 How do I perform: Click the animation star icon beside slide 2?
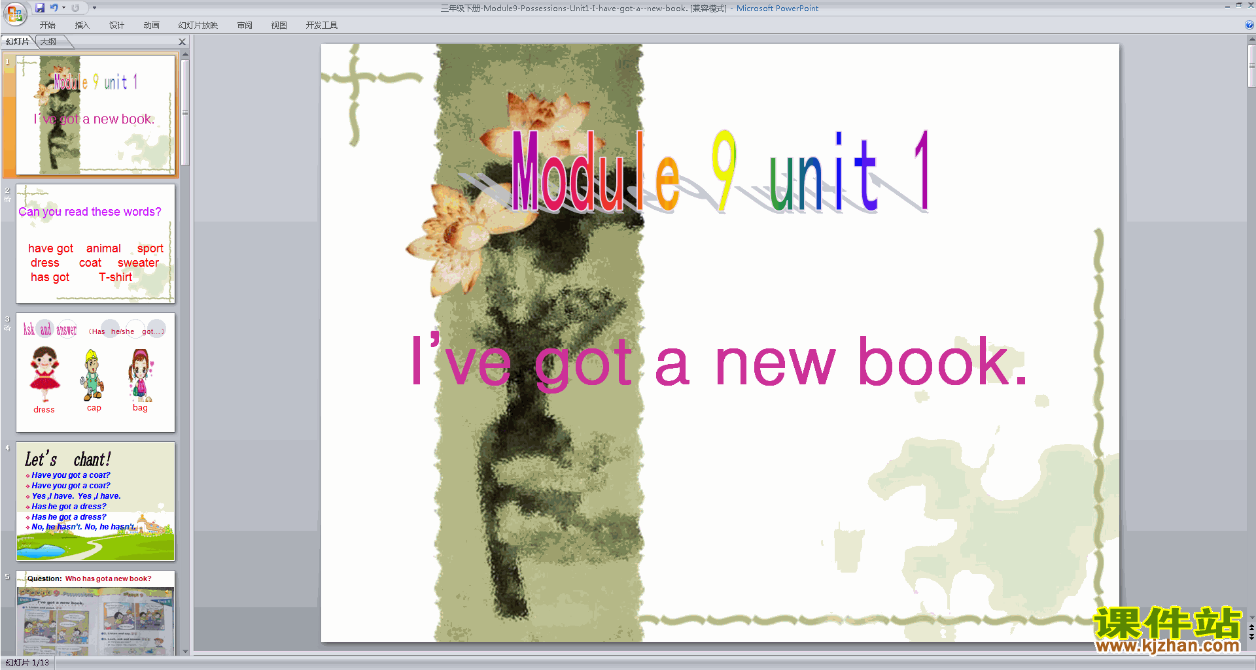tap(7, 199)
